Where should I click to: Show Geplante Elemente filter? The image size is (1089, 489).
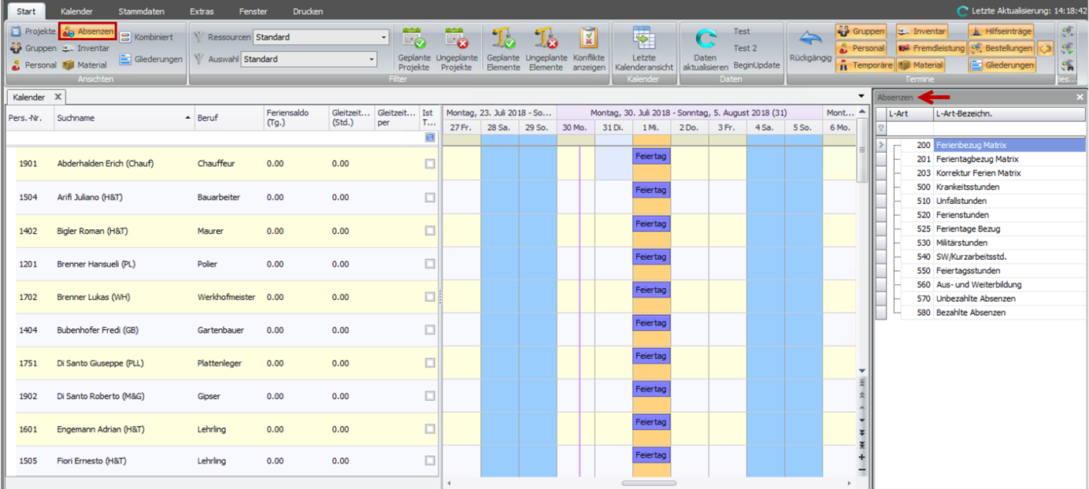(x=503, y=49)
